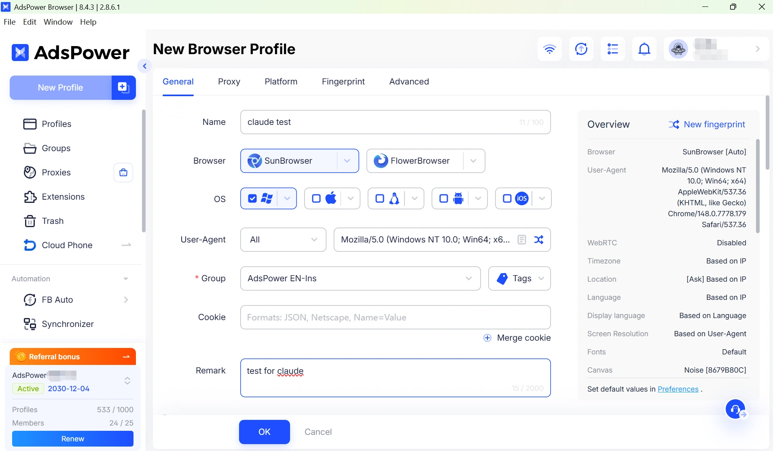Expand SunBrowser version dropdown
Viewport: 773px width, 451px height.
[x=347, y=161]
